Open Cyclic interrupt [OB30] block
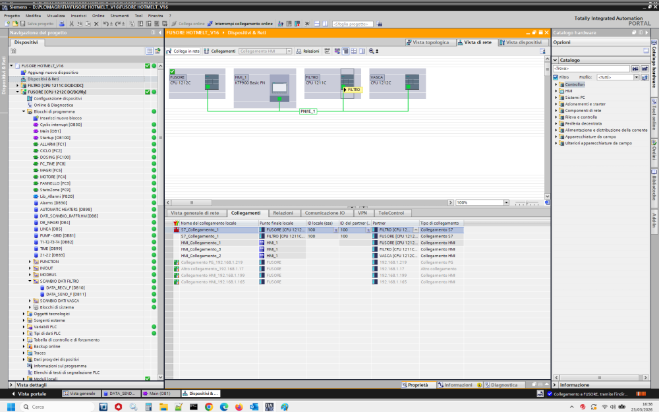Image resolution: width=659 pixels, height=412 pixels. point(61,124)
